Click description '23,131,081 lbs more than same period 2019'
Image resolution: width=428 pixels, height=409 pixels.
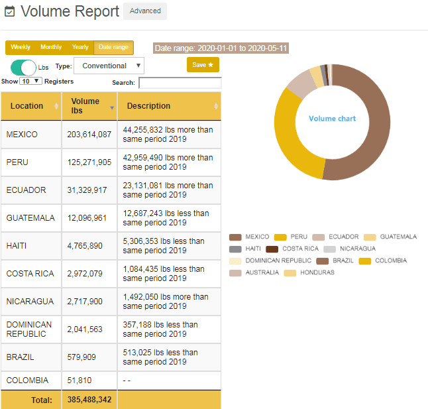coord(168,190)
